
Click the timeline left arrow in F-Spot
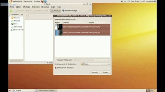point(27,16)
